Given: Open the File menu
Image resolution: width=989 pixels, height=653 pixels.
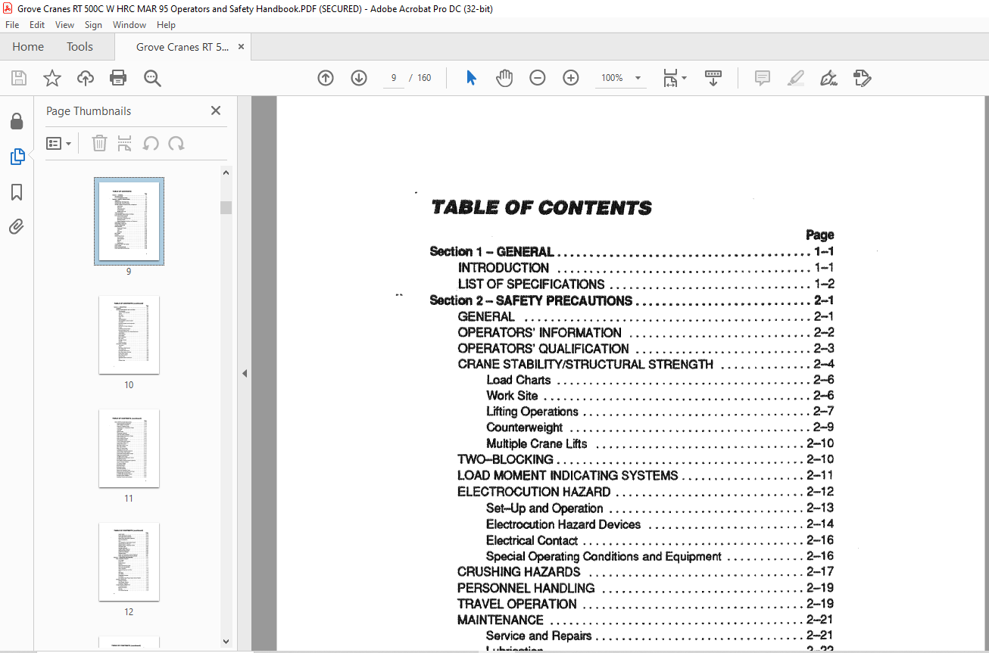Looking at the screenshot, I should tap(12, 25).
